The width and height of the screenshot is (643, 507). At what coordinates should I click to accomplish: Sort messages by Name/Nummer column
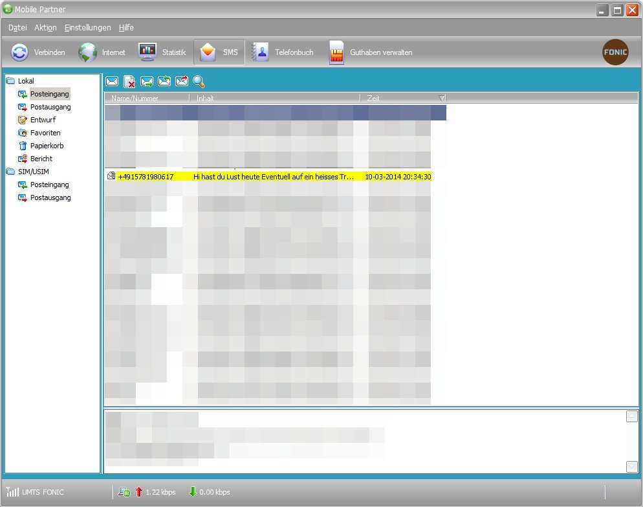[x=135, y=98]
